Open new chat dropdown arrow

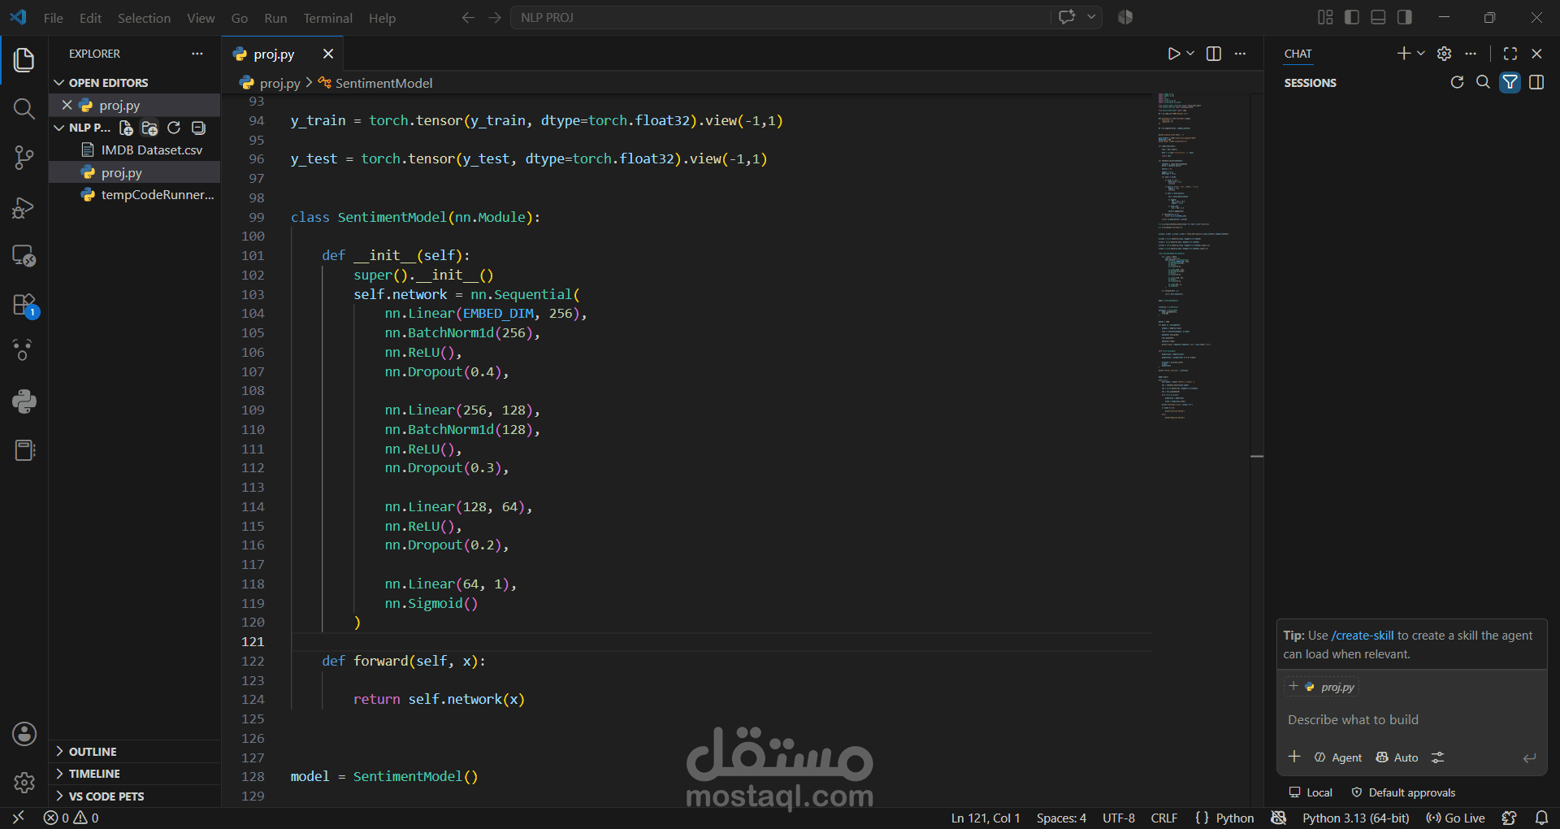(1421, 53)
